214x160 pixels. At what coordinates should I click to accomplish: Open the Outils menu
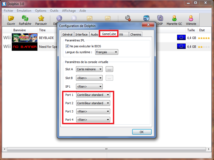(x=54, y=11)
